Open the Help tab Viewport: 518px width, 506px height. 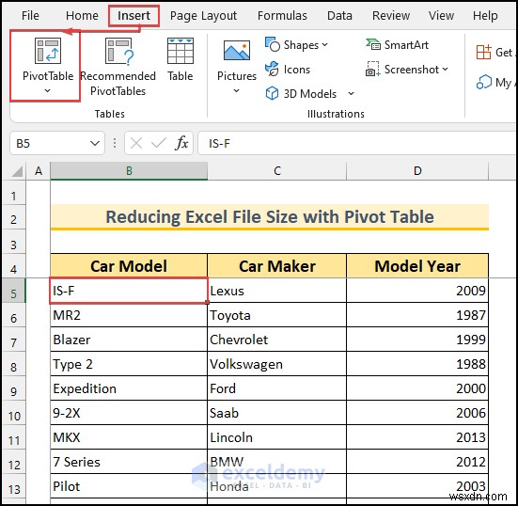tap(485, 16)
